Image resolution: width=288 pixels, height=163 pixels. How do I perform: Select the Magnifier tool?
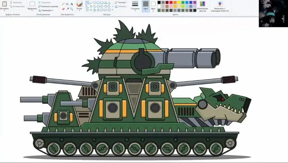tap(72, 9)
